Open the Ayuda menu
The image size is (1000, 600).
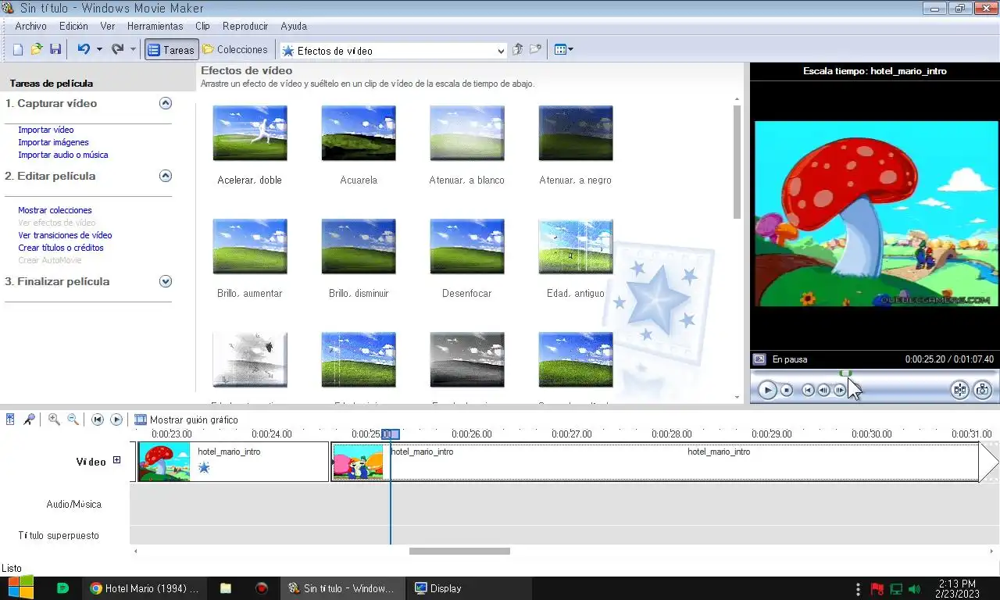(x=294, y=26)
